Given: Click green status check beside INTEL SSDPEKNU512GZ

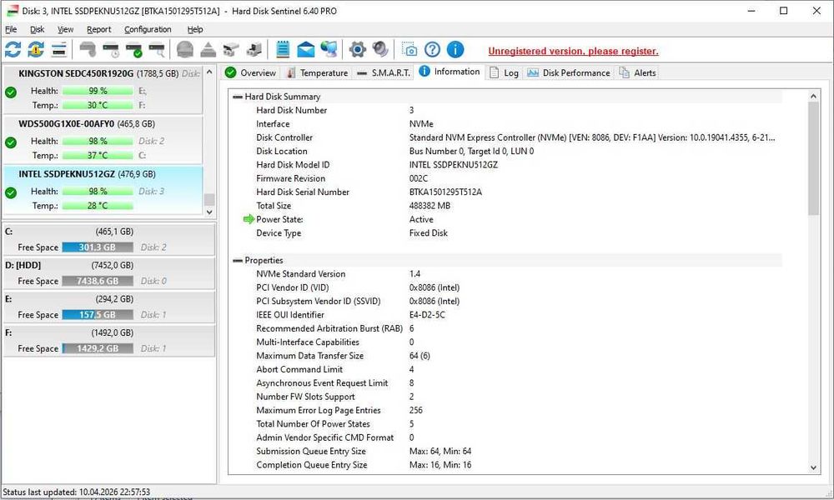Looking at the screenshot, I should tap(11, 192).
